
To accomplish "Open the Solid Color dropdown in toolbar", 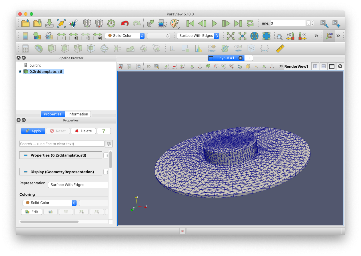I will (125, 36).
